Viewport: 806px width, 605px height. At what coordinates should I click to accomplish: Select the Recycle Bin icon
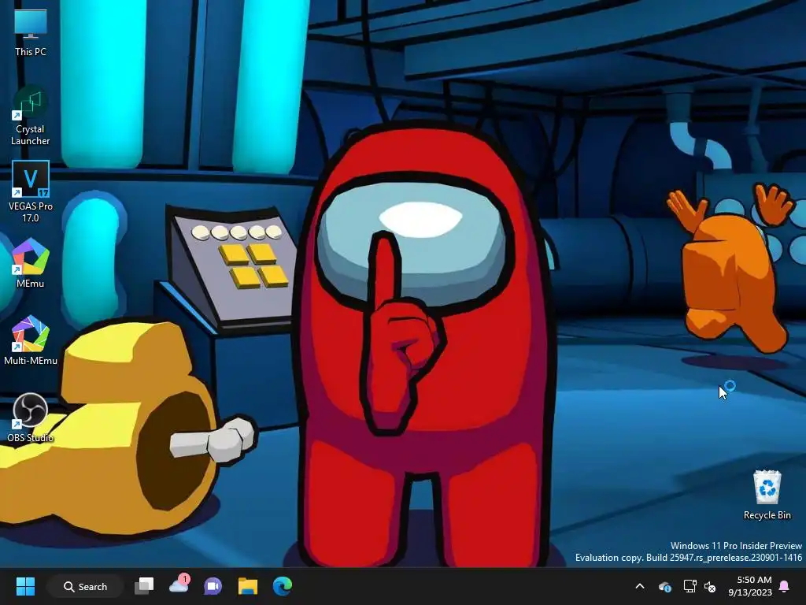point(767,495)
